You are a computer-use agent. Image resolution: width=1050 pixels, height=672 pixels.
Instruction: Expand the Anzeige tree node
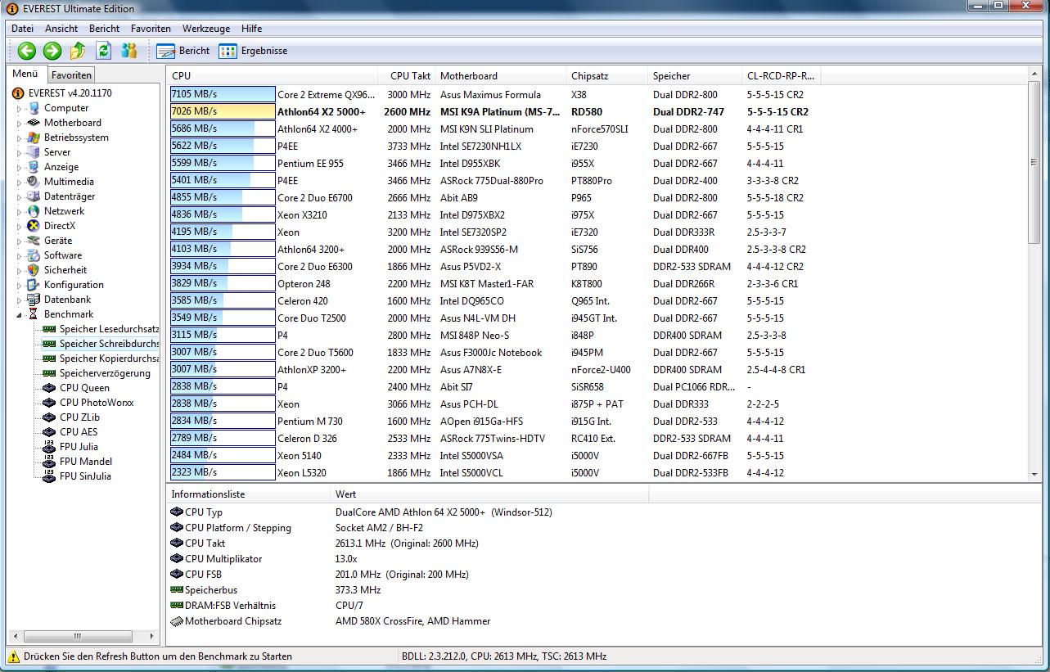tap(20, 168)
